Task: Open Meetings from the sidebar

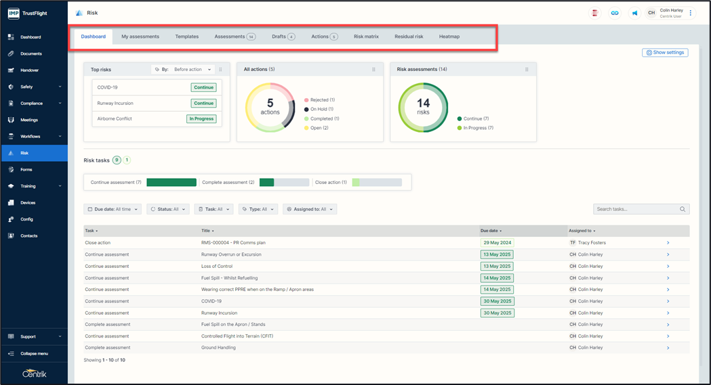Action: coord(11,120)
